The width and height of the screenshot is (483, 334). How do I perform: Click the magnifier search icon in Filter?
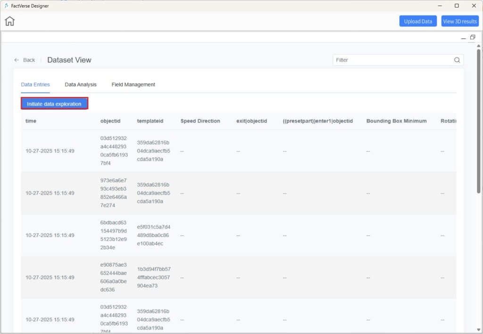click(x=457, y=60)
